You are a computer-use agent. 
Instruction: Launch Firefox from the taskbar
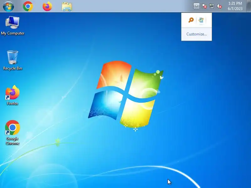[x=47, y=6]
